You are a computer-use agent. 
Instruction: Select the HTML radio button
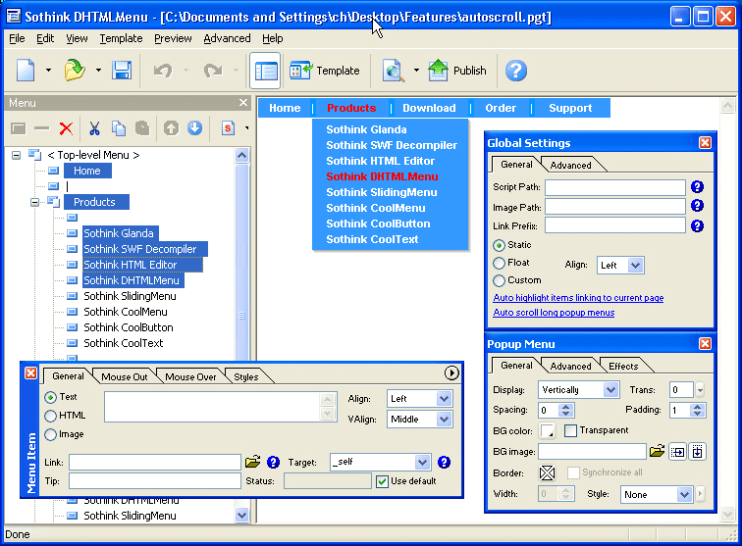[x=50, y=416]
